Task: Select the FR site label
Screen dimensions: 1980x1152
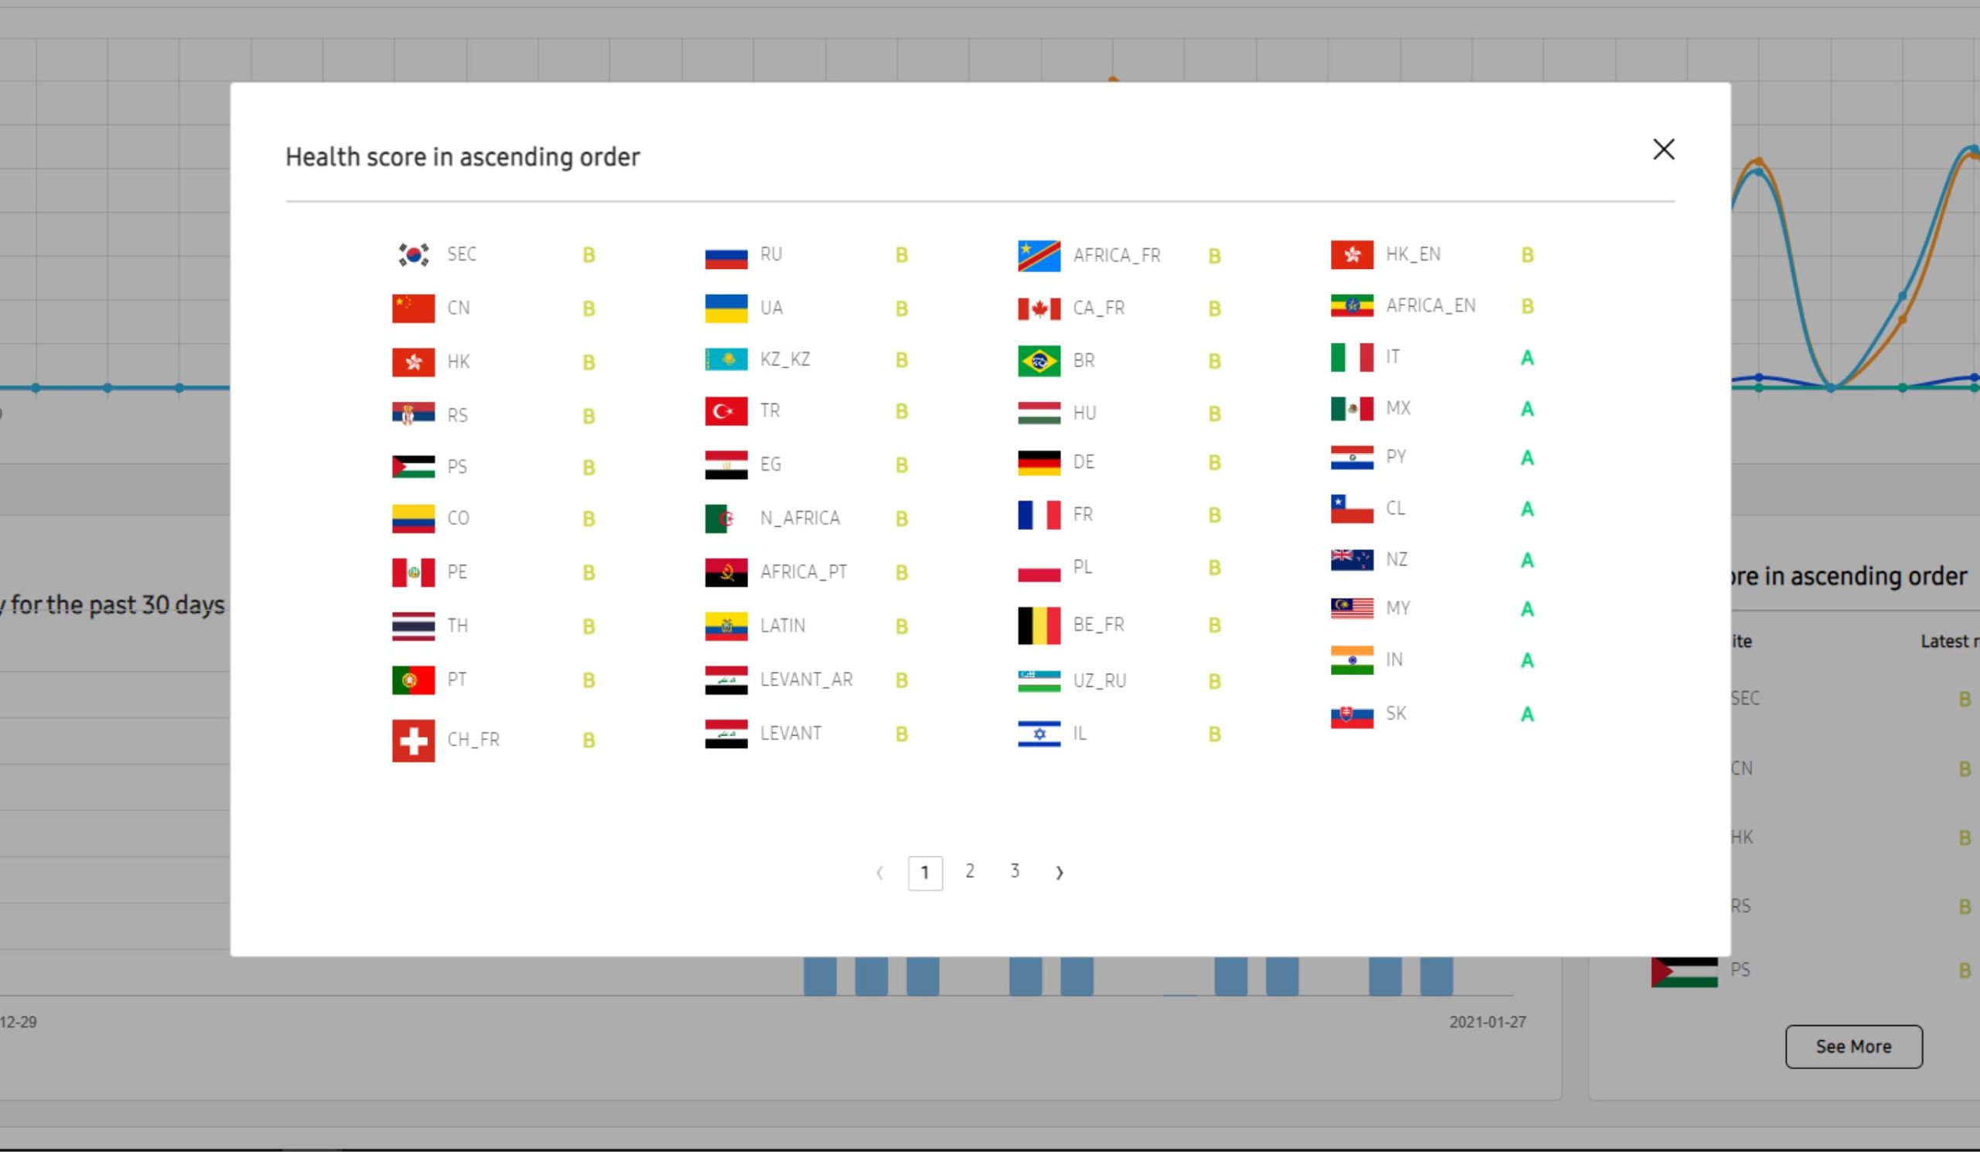Action: click(1083, 514)
